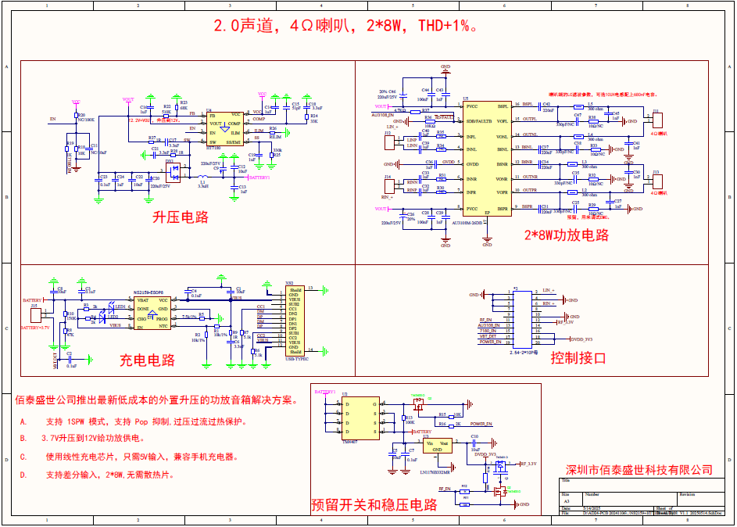737x527 pixels.
Task: Select the J13 speaker connector
Action: (x=656, y=181)
